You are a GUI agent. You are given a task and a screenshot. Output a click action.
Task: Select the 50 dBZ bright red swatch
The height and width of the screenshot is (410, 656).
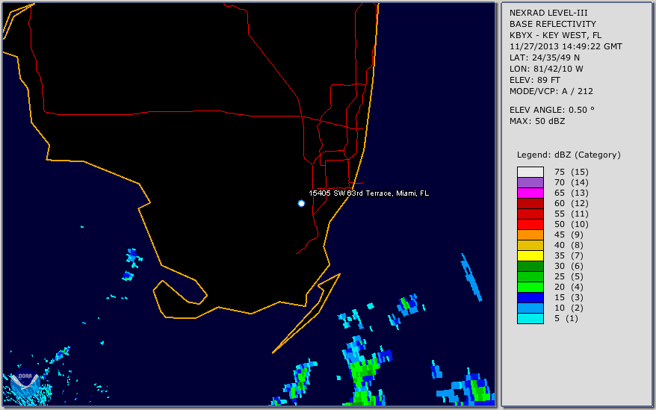530,224
